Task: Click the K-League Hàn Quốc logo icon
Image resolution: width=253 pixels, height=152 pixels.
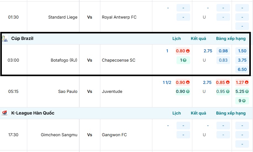Action: 5,113
